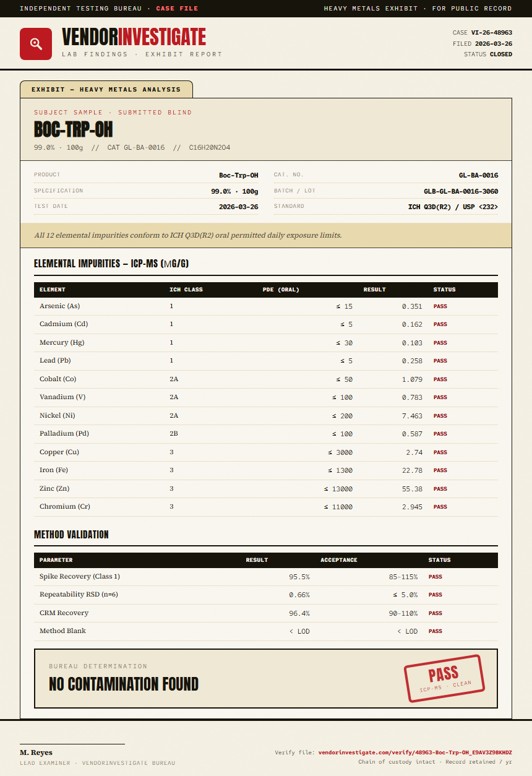Click the Cobalt result 1.079
The image size is (532, 776).
tap(412, 379)
